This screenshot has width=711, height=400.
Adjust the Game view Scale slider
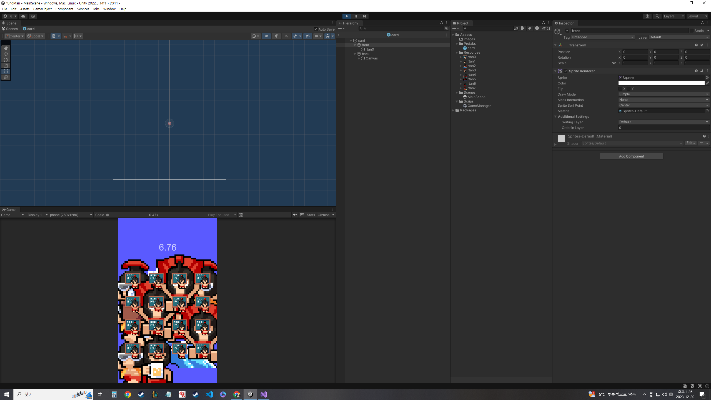coord(127,215)
